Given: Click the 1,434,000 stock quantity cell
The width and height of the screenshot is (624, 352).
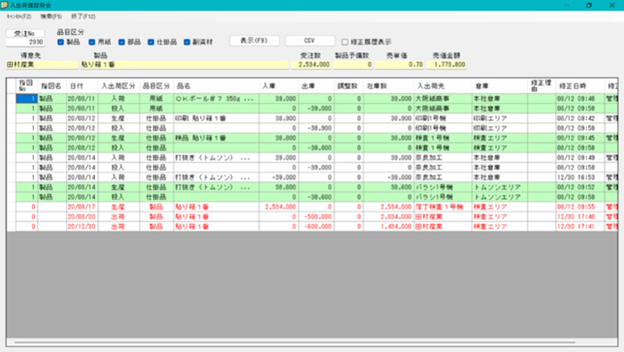Looking at the screenshot, I should (x=389, y=227).
